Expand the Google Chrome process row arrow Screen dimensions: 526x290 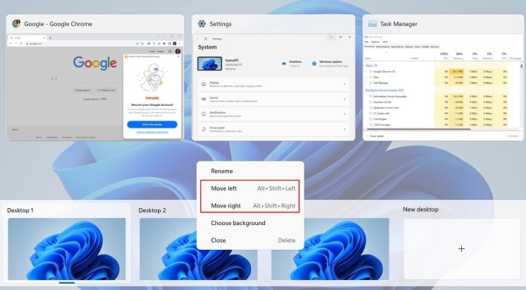pos(366,71)
